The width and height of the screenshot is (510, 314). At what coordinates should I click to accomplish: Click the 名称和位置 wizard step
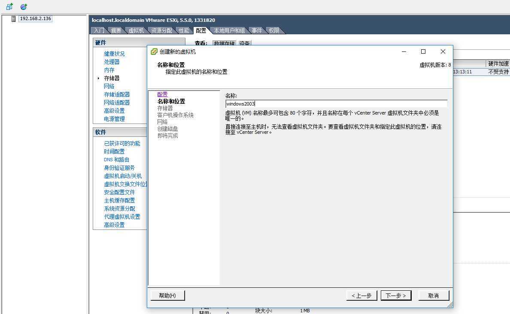(x=171, y=101)
